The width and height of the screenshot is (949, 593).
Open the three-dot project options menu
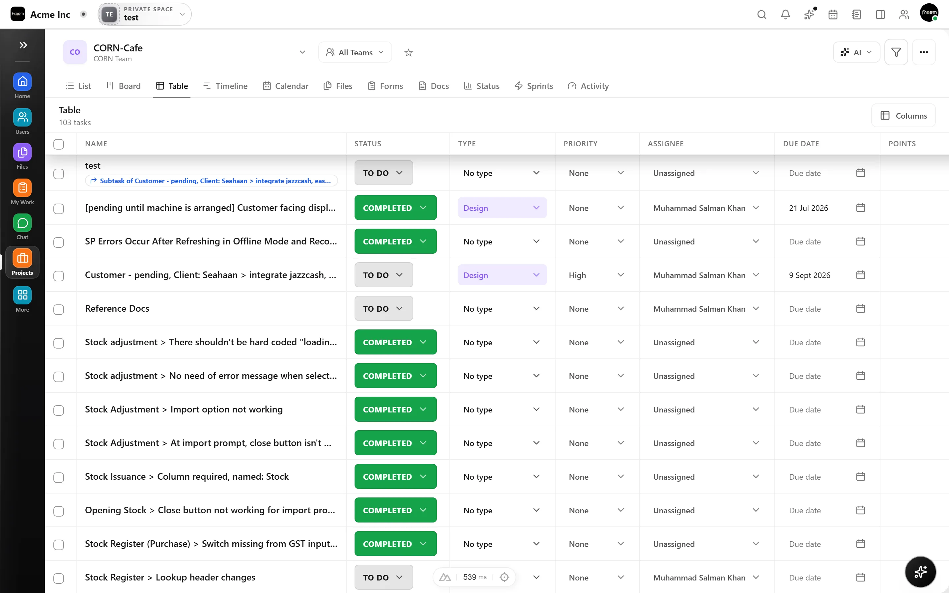click(924, 52)
